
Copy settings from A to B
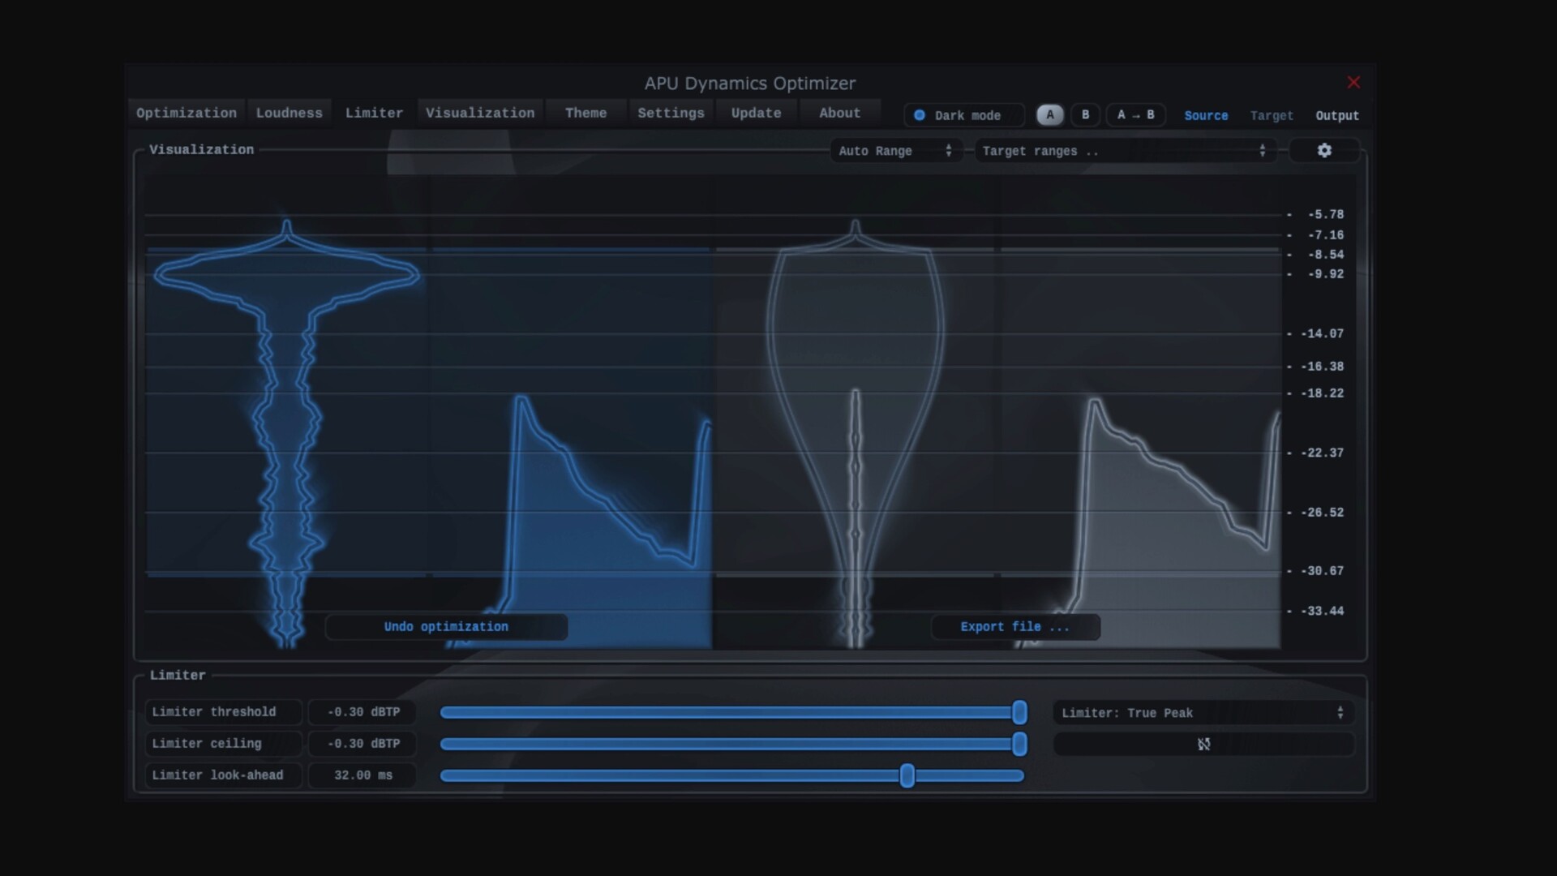click(x=1135, y=115)
